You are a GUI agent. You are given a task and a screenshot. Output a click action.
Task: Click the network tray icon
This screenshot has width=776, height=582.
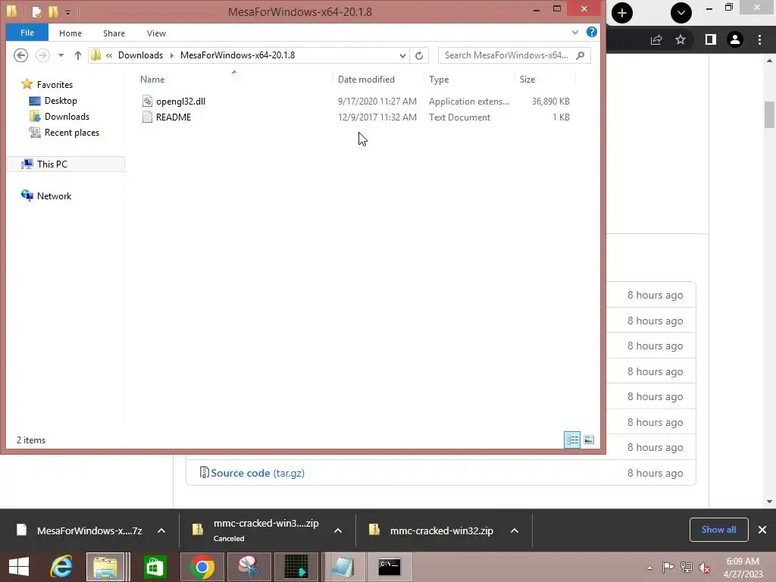(686, 567)
